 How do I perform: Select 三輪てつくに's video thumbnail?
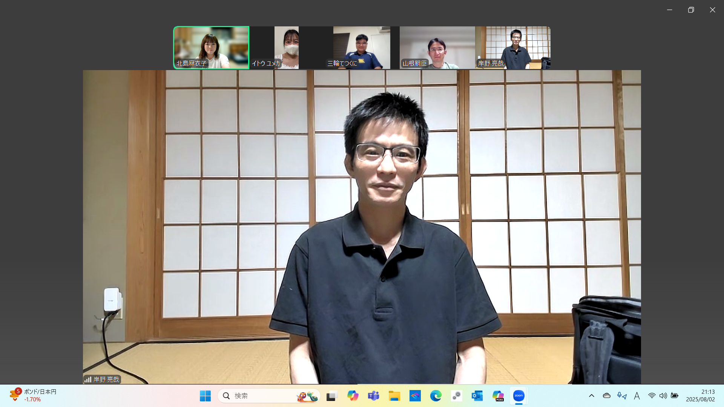pos(361,47)
